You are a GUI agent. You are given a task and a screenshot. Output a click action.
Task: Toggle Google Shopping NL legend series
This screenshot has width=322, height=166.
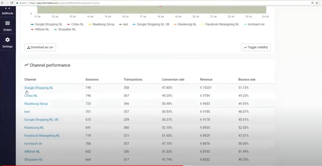tap(46, 24)
